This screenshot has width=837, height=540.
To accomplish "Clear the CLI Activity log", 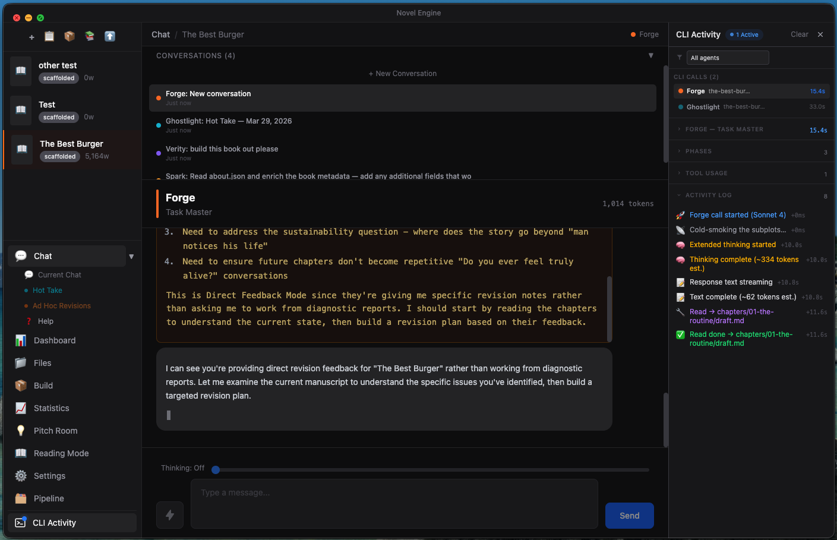I will coord(799,34).
